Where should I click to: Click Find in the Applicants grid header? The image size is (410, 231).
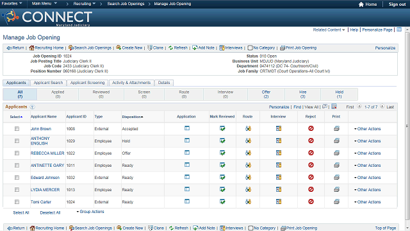point(297,107)
